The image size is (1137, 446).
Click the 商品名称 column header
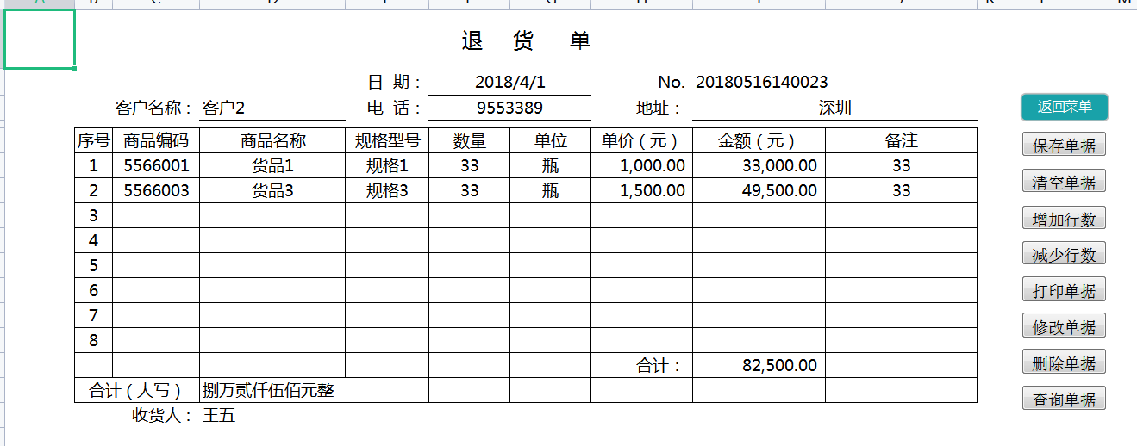click(272, 140)
